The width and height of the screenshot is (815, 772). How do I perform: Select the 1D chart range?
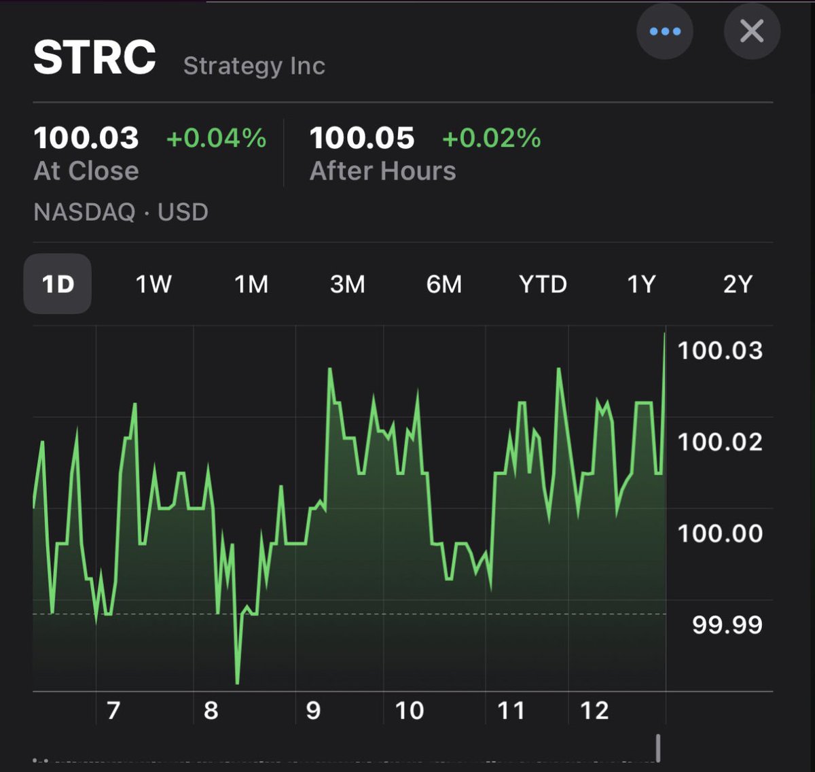58,284
